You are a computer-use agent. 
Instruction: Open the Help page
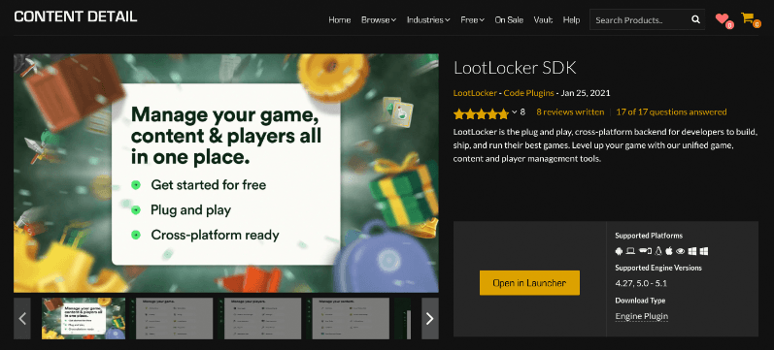tap(571, 20)
